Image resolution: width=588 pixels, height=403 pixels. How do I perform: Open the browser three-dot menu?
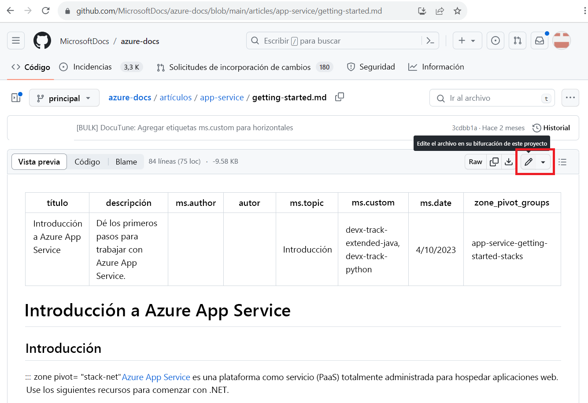point(585,11)
